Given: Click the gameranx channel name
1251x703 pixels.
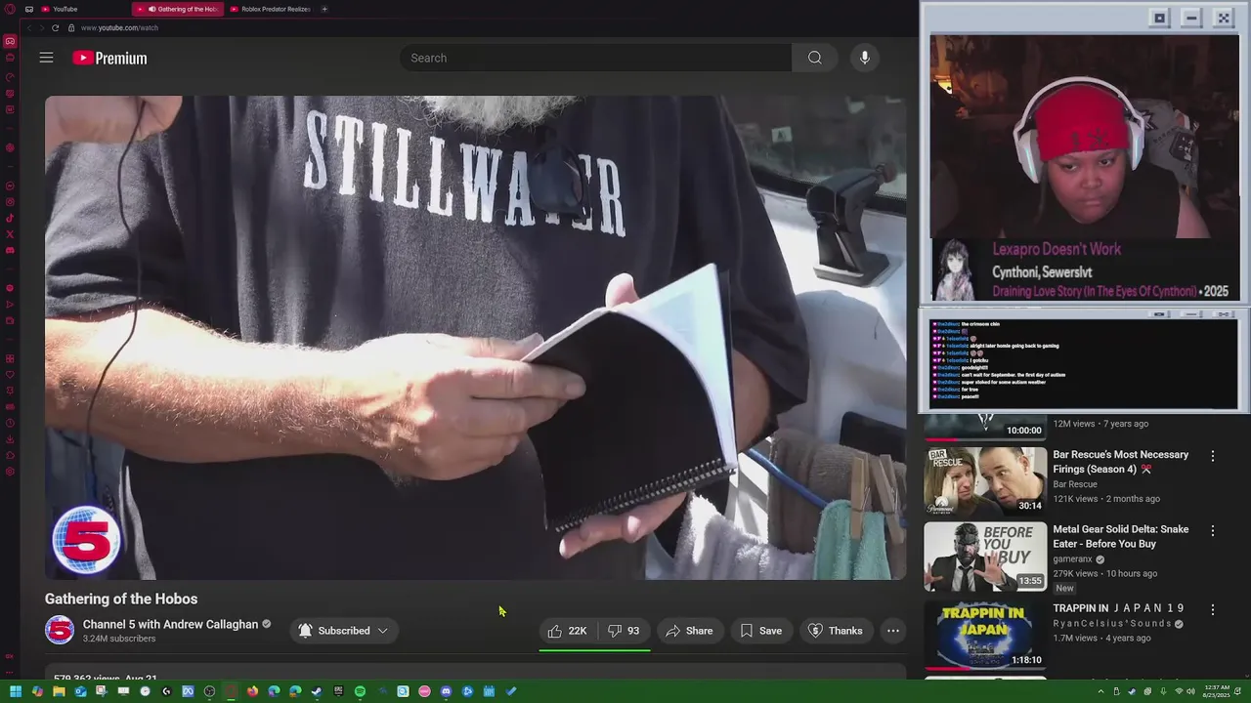Looking at the screenshot, I should [1072, 559].
